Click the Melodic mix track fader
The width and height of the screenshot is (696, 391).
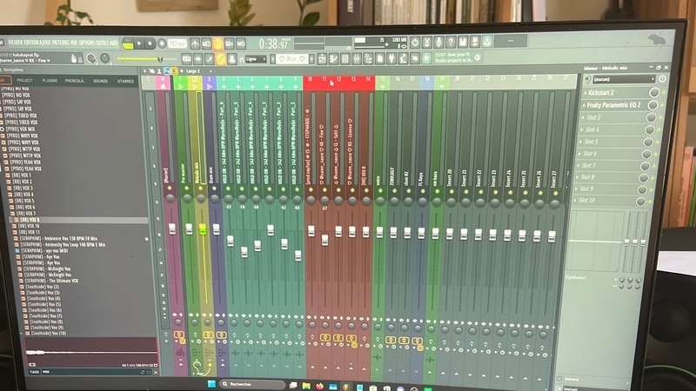click(x=203, y=229)
